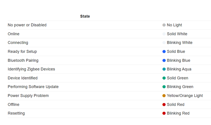The width and height of the screenshot is (211, 125).
Task: Click the State column header
Action: point(85,16)
